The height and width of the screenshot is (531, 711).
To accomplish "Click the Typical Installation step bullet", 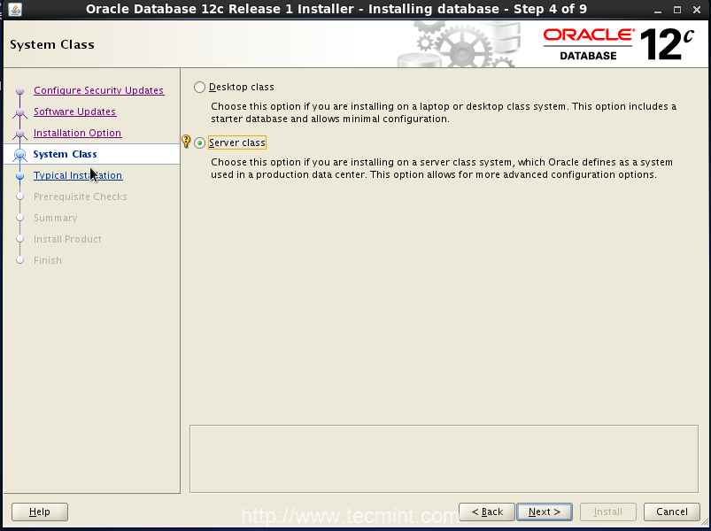I will (19, 176).
